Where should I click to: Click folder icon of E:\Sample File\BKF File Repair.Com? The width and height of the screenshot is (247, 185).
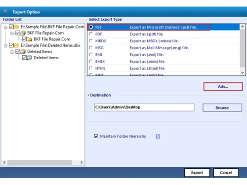16,27
